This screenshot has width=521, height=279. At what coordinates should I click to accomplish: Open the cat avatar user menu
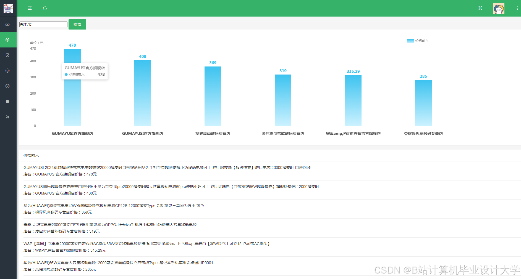[499, 9]
